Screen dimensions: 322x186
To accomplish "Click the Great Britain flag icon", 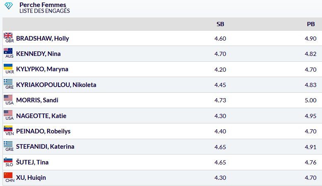I will [x=8, y=36].
